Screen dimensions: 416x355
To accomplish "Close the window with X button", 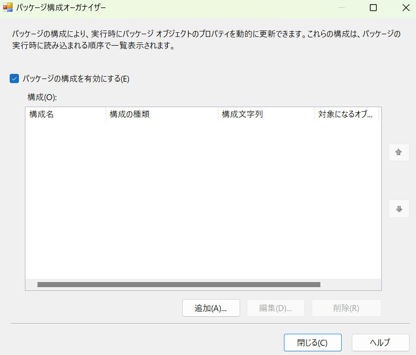I will (406, 8).
